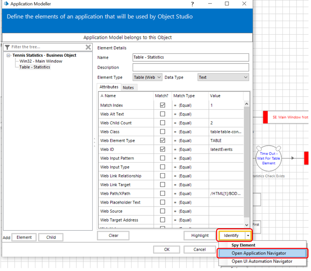Viewport: 311px width, 271px height.
Task: Click the attributes list vertical scrollbar
Action: pos(247,162)
